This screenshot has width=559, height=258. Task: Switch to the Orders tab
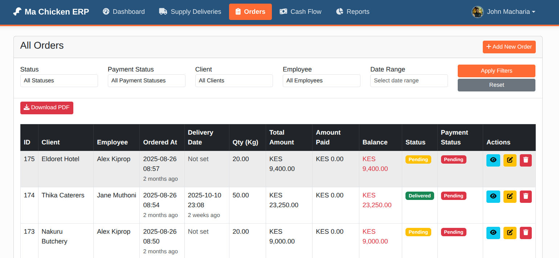coord(250,11)
